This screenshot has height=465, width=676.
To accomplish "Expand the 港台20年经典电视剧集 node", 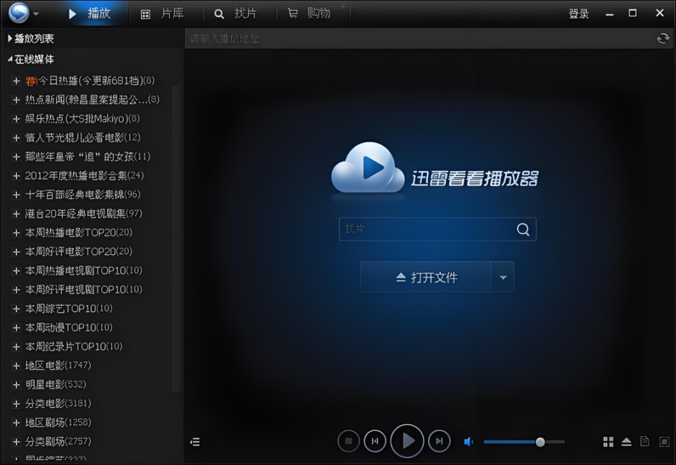I will [x=16, y=213].
